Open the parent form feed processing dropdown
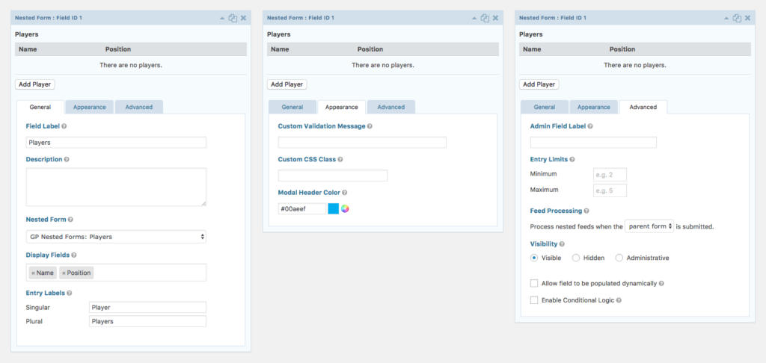The height and width of the screenshot is (363, 766). coord(649,226)
